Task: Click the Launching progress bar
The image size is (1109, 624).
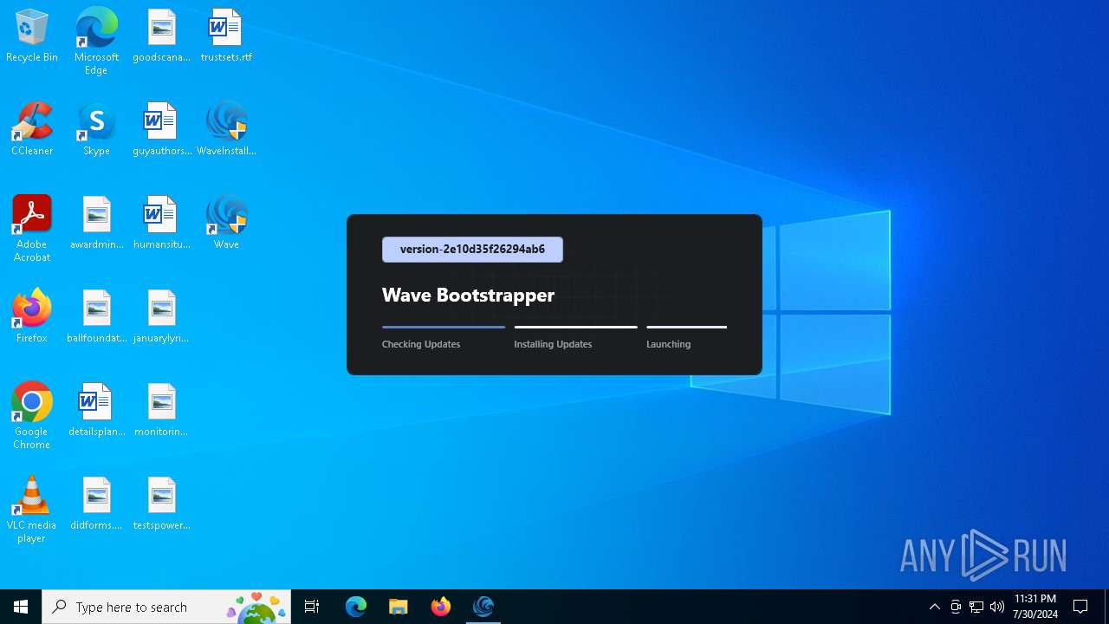Action: point(686,327)
